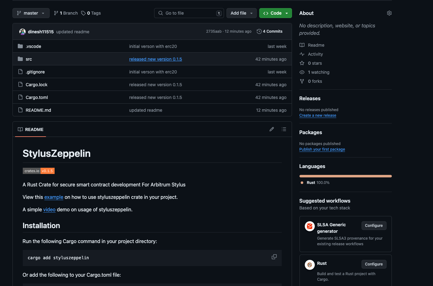Viewport: 433px width, 286px height.
Task: Click the StylusZeppelin README heading
Action: tap(56, 153)
